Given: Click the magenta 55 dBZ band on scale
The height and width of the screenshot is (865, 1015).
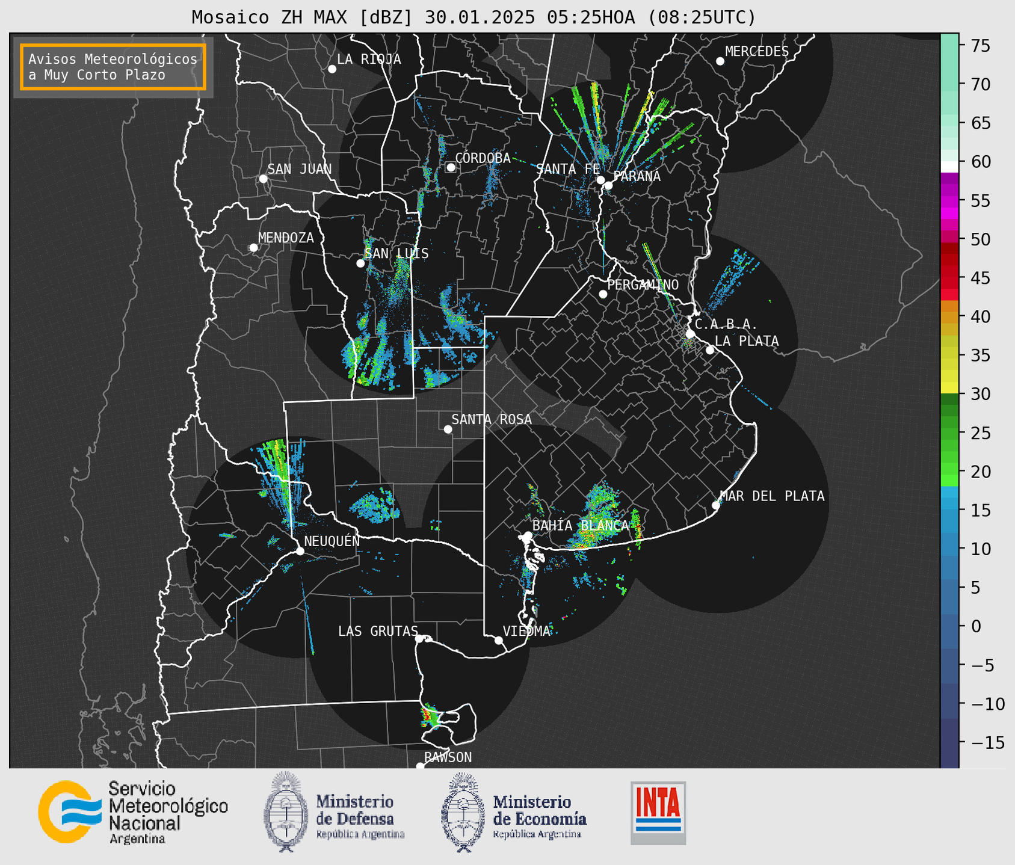Looking at the screenshot, I should click(x=949, y=200).
